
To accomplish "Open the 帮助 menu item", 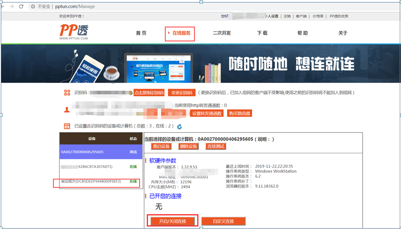I will (x=302, y=33).
